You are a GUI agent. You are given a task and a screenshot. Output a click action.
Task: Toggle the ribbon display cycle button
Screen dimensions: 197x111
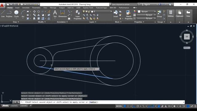click(x=134, y=8)
